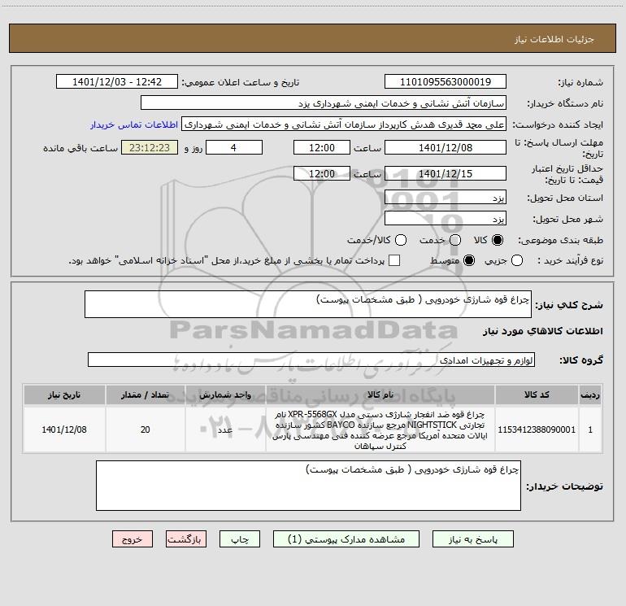
Task: Click the شماره نیاز field 1101095563000019
Action: click(x=446, y=82)
